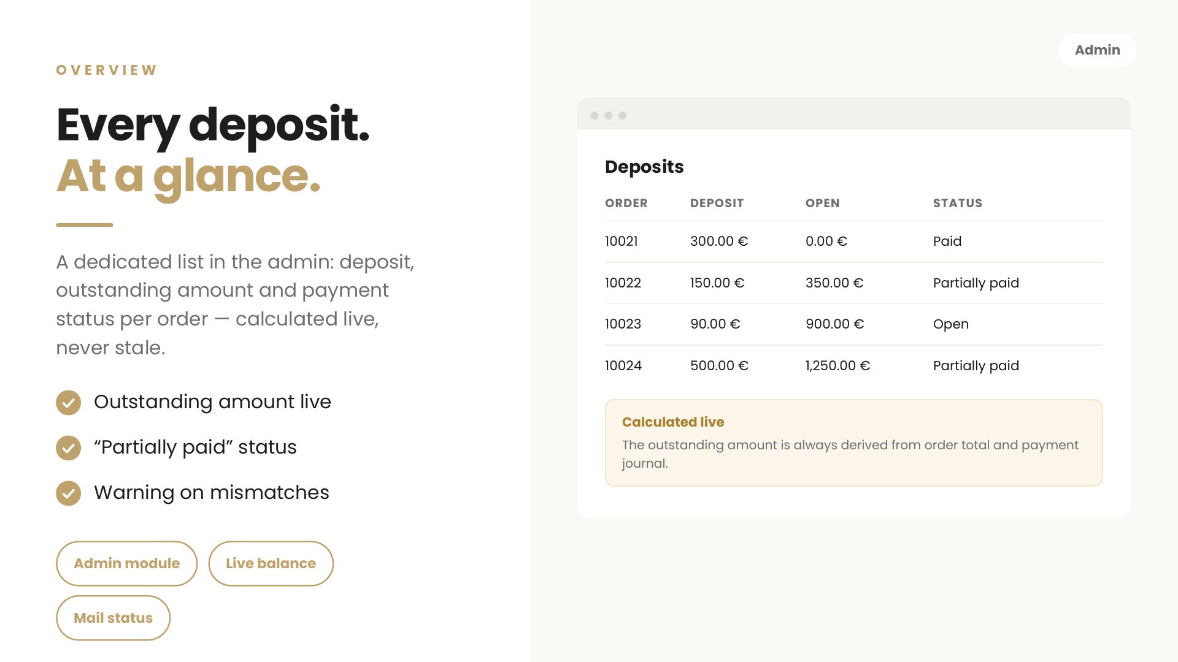Click the Deposits table heading
This screenshot has width=1178, height=662.
(x=644, y=167)
